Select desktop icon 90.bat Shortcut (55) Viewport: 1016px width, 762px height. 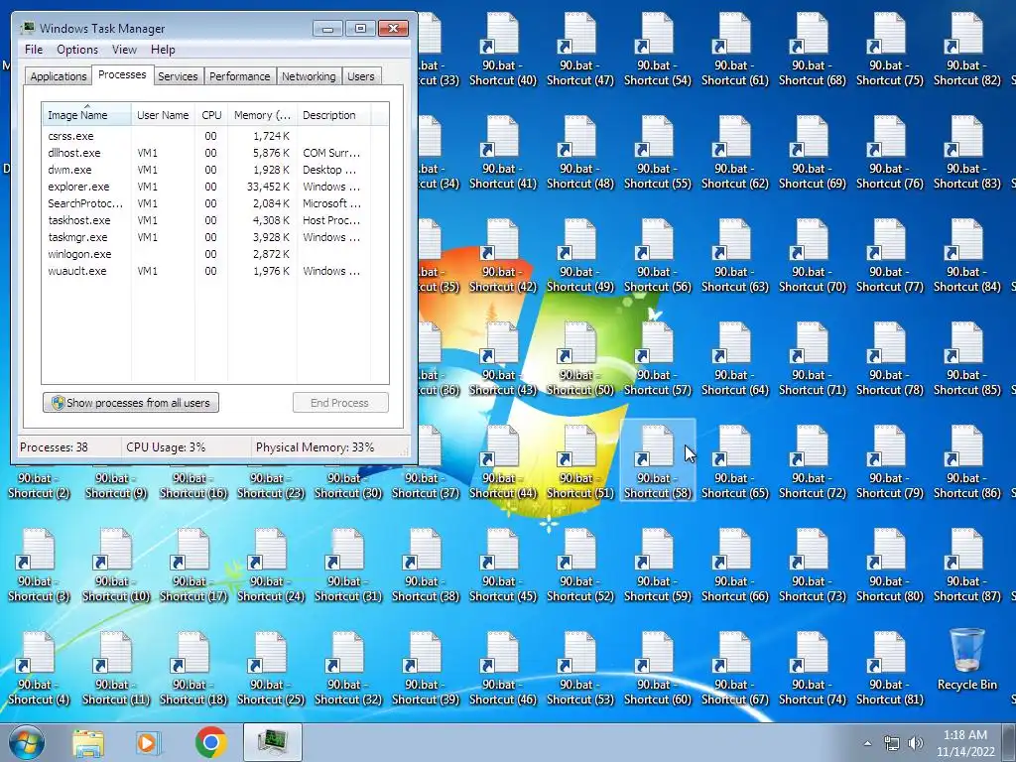(x=658, y=154)
